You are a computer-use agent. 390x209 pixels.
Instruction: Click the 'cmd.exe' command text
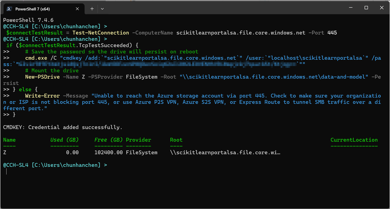[x=36, y=58]
